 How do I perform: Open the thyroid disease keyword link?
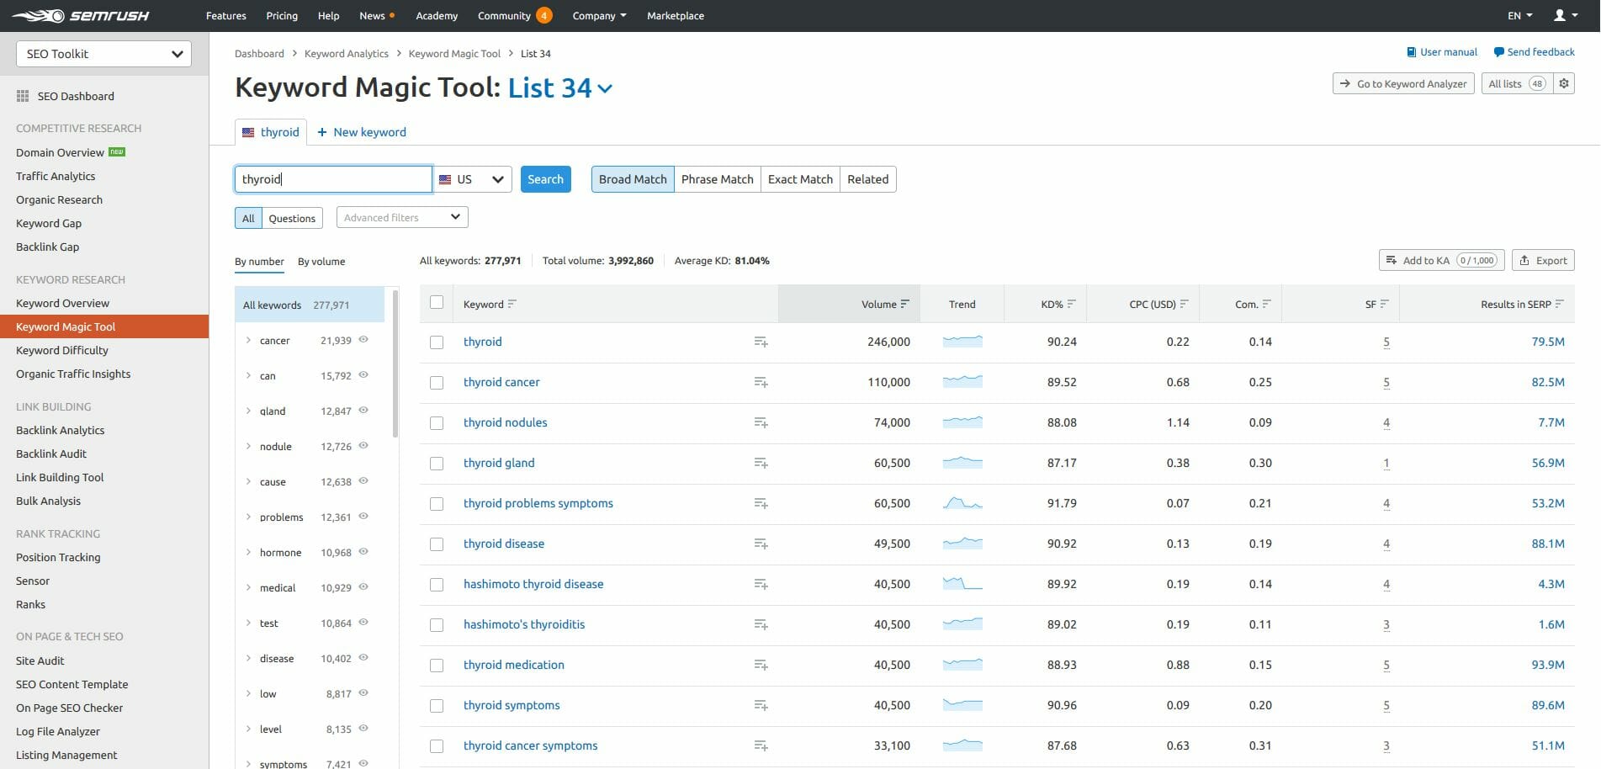[504, 544]
